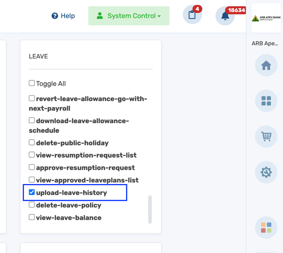283x253 pixels.
Task: Open the clipboard tasks icon
Action: [x=192, y=15]
